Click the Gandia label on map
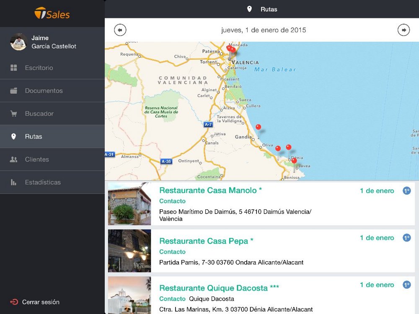 (x=243, y=137)
